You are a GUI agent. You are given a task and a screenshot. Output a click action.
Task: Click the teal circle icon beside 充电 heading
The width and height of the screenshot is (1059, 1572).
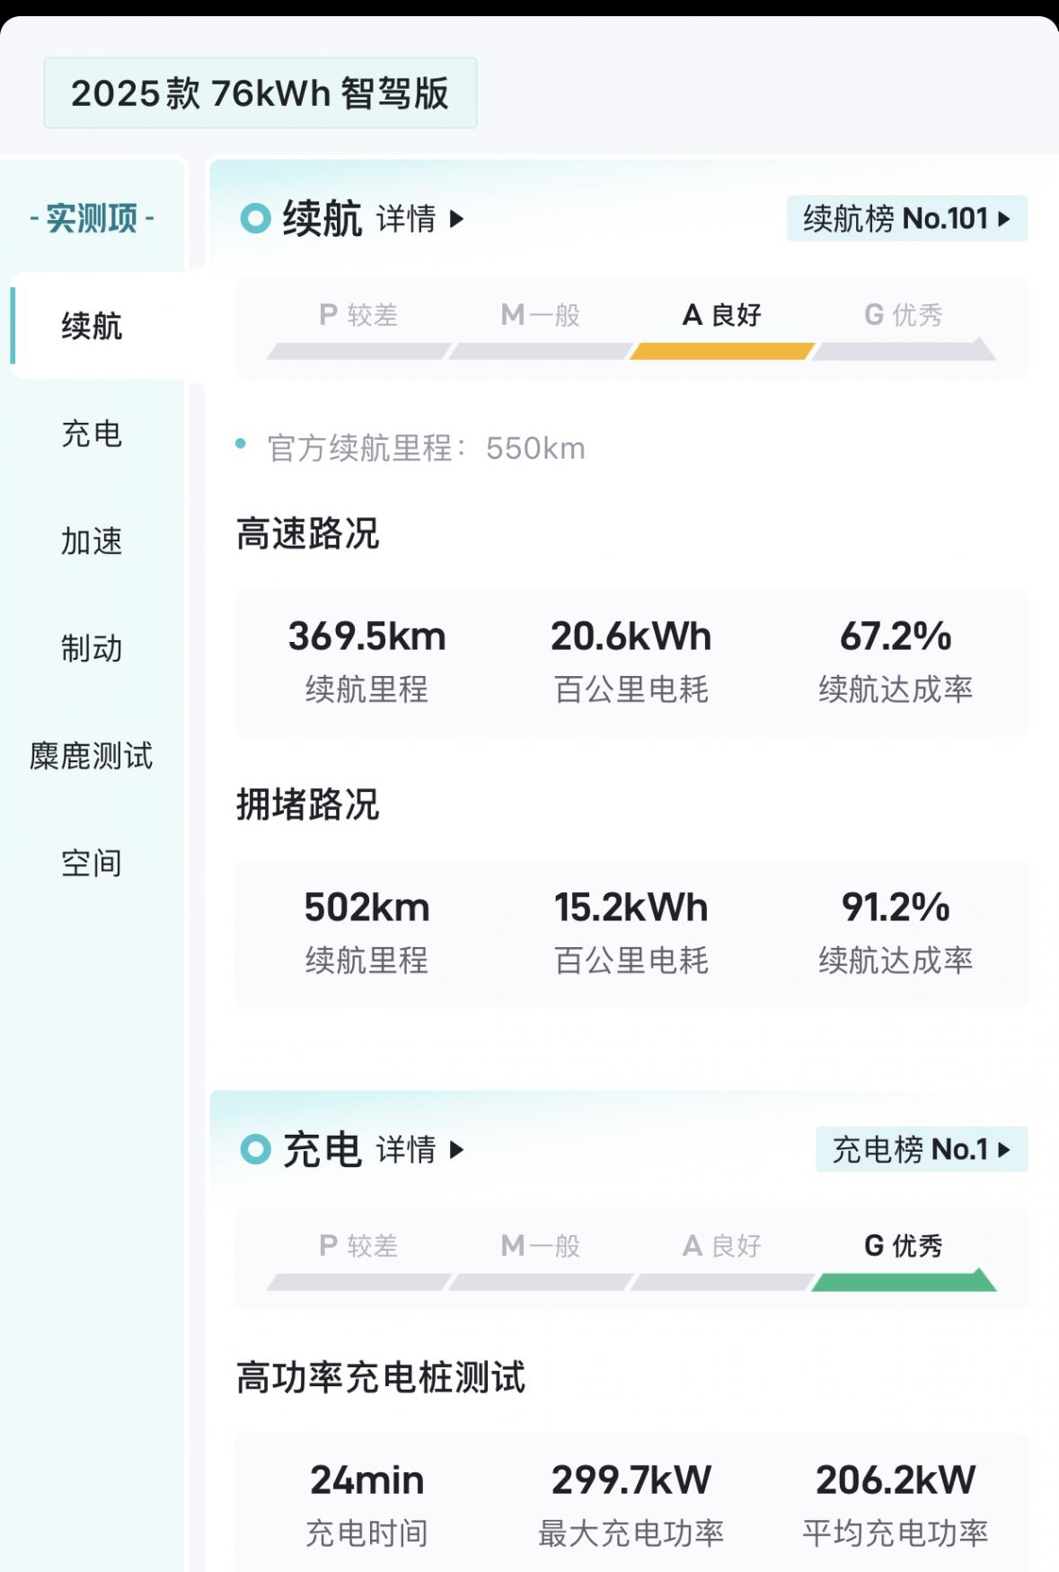click(256, 1149)
